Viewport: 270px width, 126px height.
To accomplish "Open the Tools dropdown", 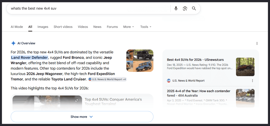I will tap(146, 27).
